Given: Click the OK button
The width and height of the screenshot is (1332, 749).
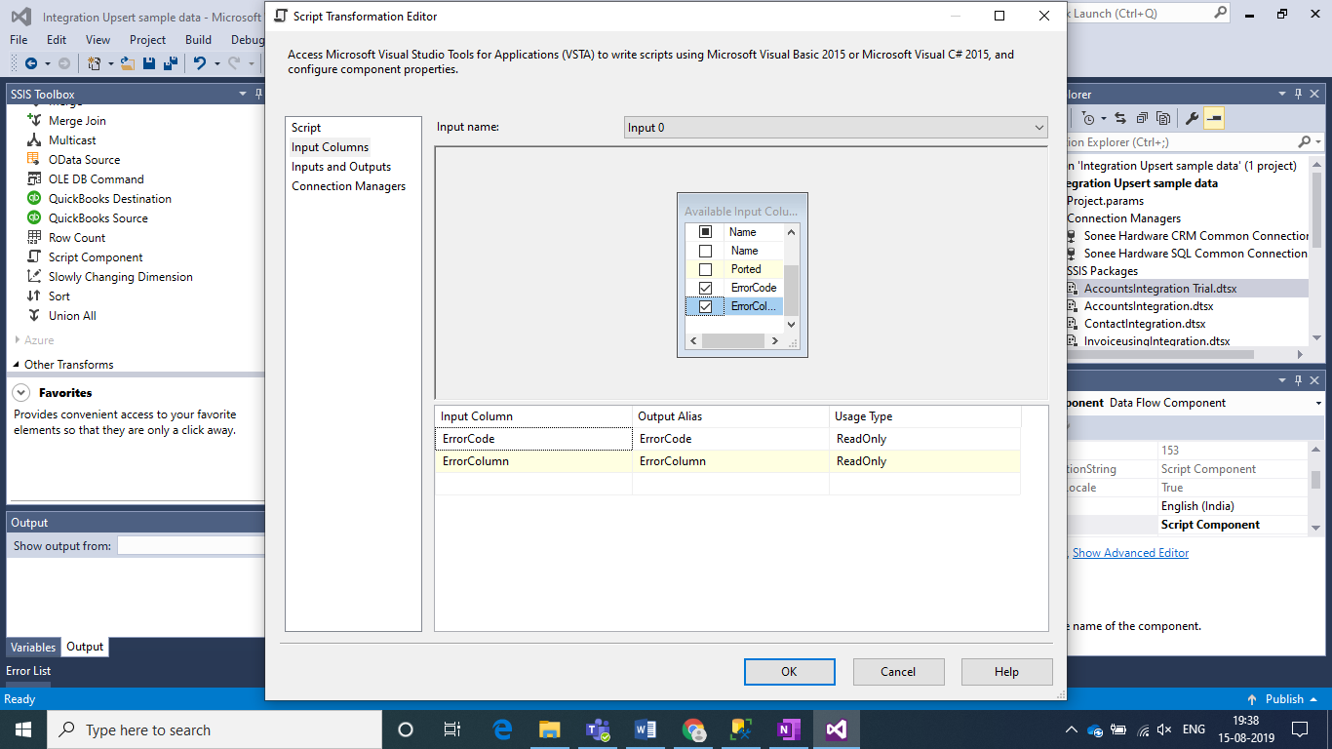Looking at the screenshot, I should 789,671.
